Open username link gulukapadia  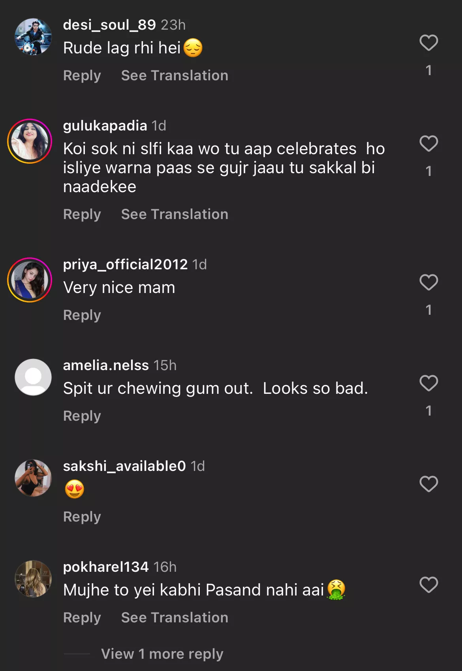105,126
